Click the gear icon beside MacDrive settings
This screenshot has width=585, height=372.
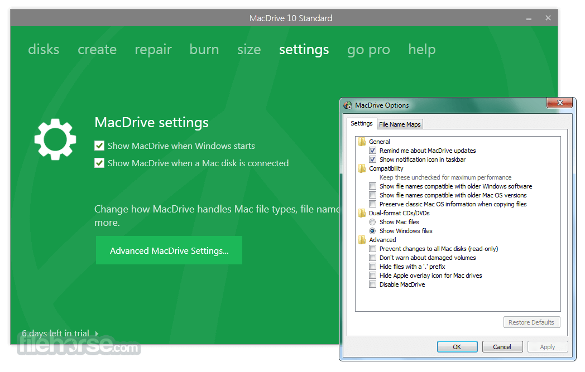[x=55, y=139]
